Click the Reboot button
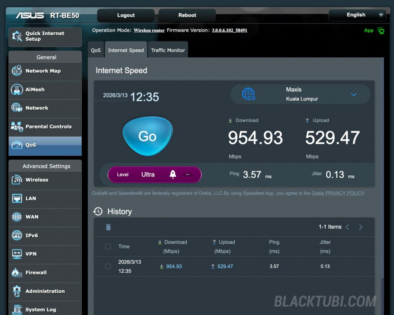 coord(187,15)
